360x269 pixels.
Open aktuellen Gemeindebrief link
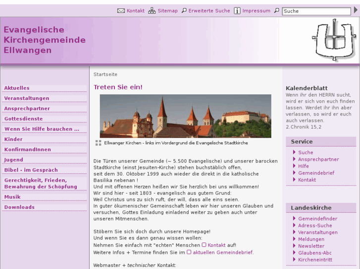click(x=222, y=252)
